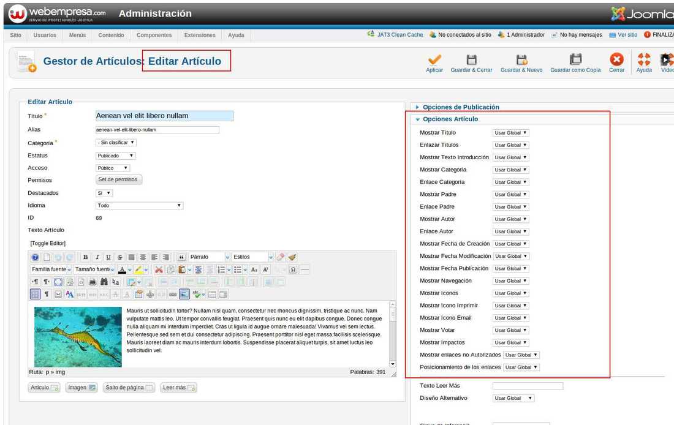This screenshot has width=674, height=425.
Task: Open the Ayuda lifebuoy icon
Action: [x=644, y=59]
